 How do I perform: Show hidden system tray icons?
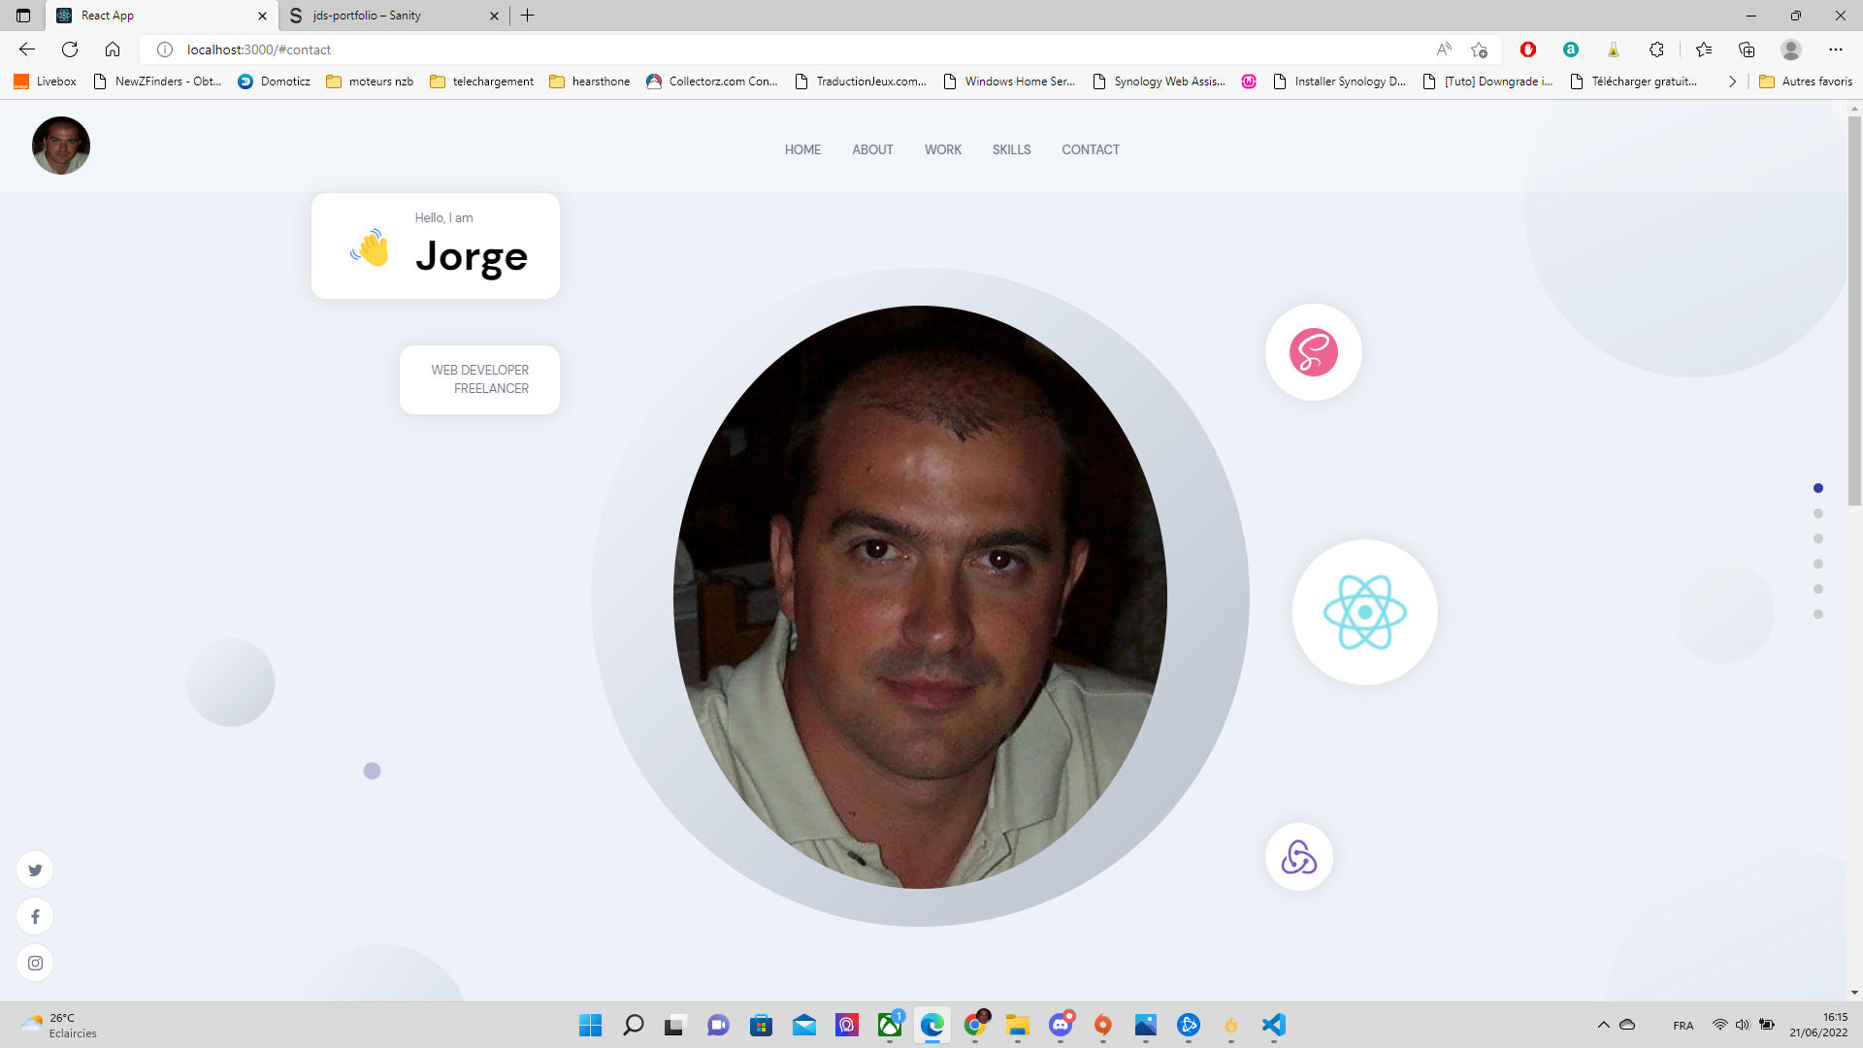(x=1603, y=1025)
